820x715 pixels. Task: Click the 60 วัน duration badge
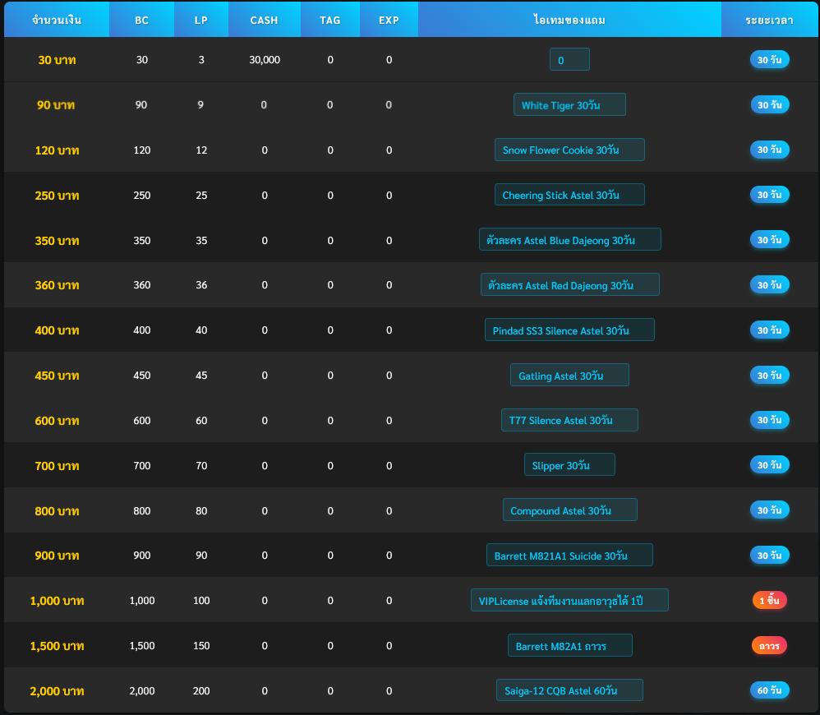(x=769, y=691)
